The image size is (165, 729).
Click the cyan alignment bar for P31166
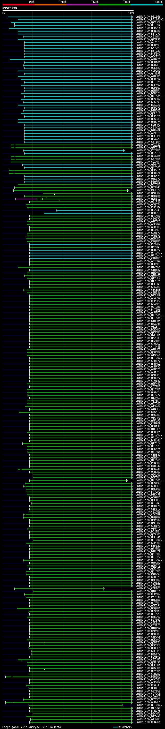(x=70, y=17)
